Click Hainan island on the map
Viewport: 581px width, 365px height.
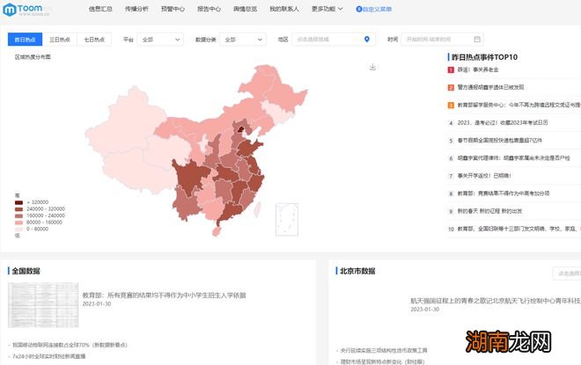[x=217, y=231]
